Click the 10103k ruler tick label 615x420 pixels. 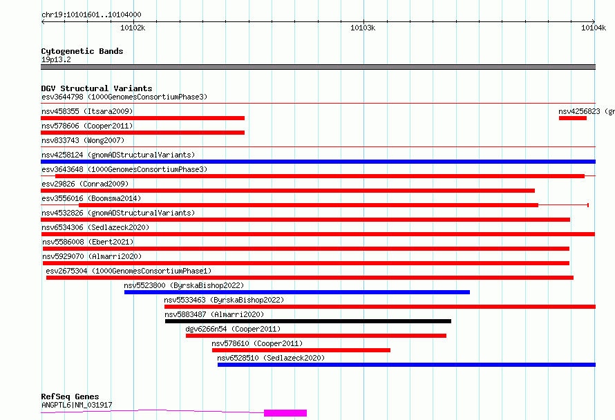pos(363,28)
